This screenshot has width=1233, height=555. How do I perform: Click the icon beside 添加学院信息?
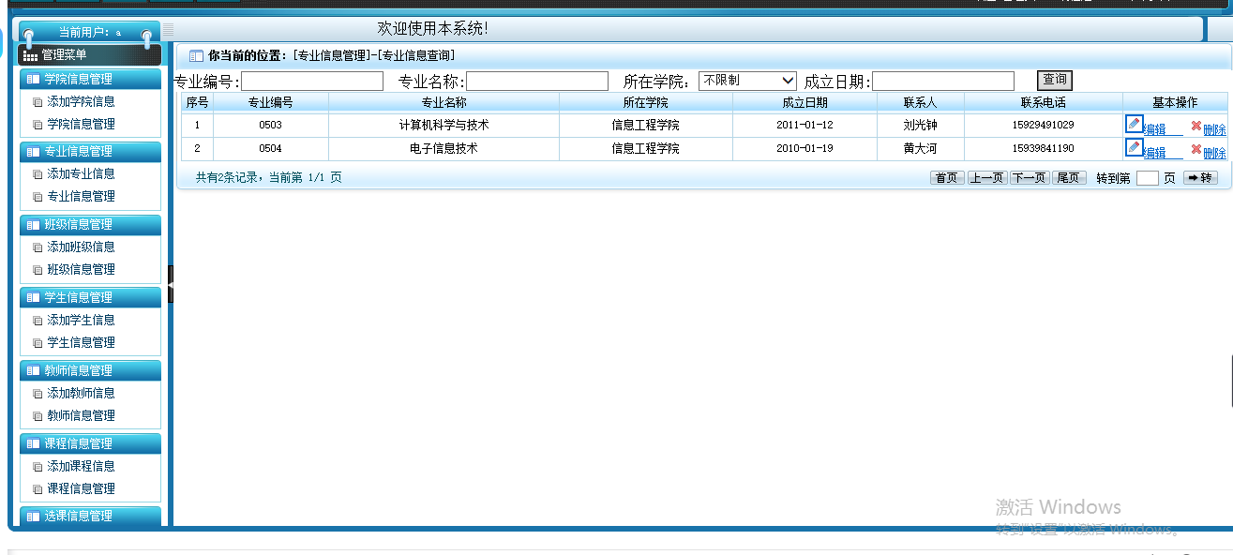(x=38, y=102)
